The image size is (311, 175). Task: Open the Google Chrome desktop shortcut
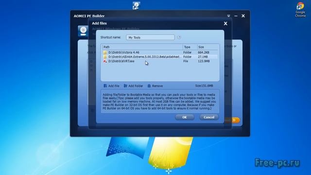(300, 10)
